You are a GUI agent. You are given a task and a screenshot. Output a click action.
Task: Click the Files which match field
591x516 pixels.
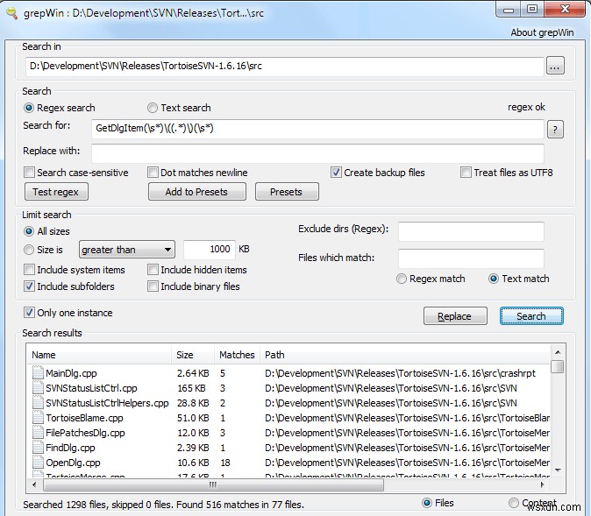coord(471,258)
